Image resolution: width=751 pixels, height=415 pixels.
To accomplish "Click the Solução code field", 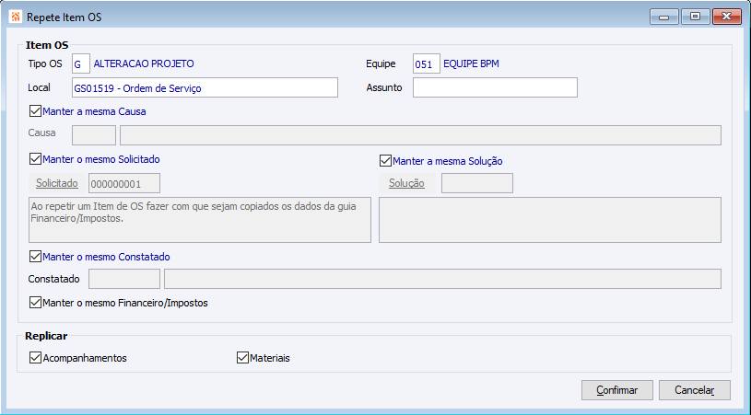I will (477, 183).
